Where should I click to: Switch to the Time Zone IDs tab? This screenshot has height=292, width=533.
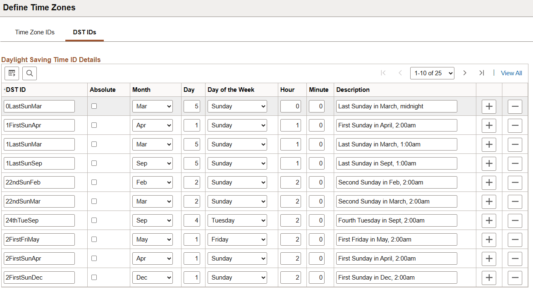[35, 32]
